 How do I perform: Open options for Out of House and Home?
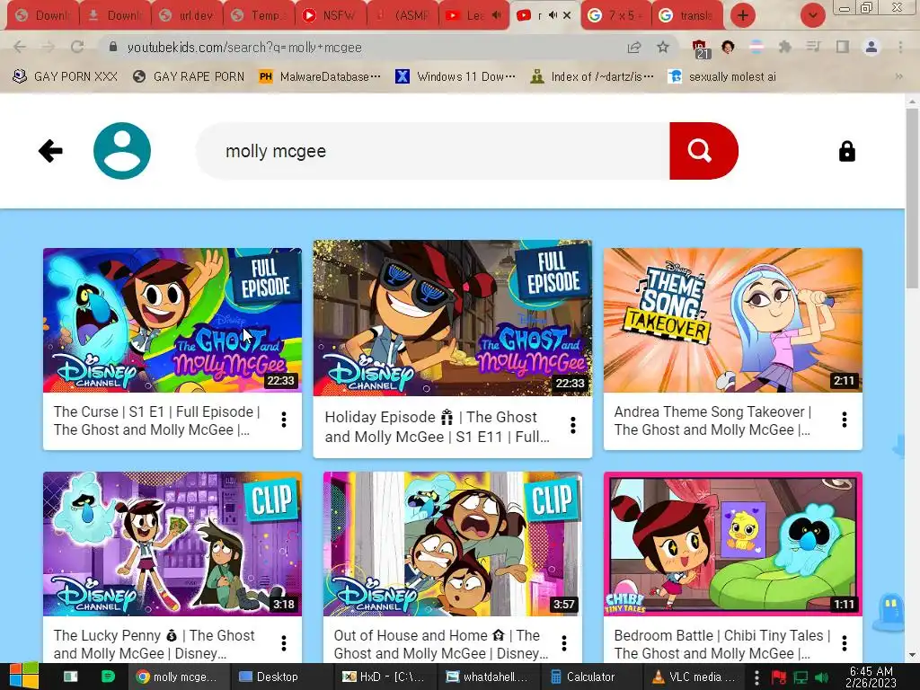pos(564,643)
